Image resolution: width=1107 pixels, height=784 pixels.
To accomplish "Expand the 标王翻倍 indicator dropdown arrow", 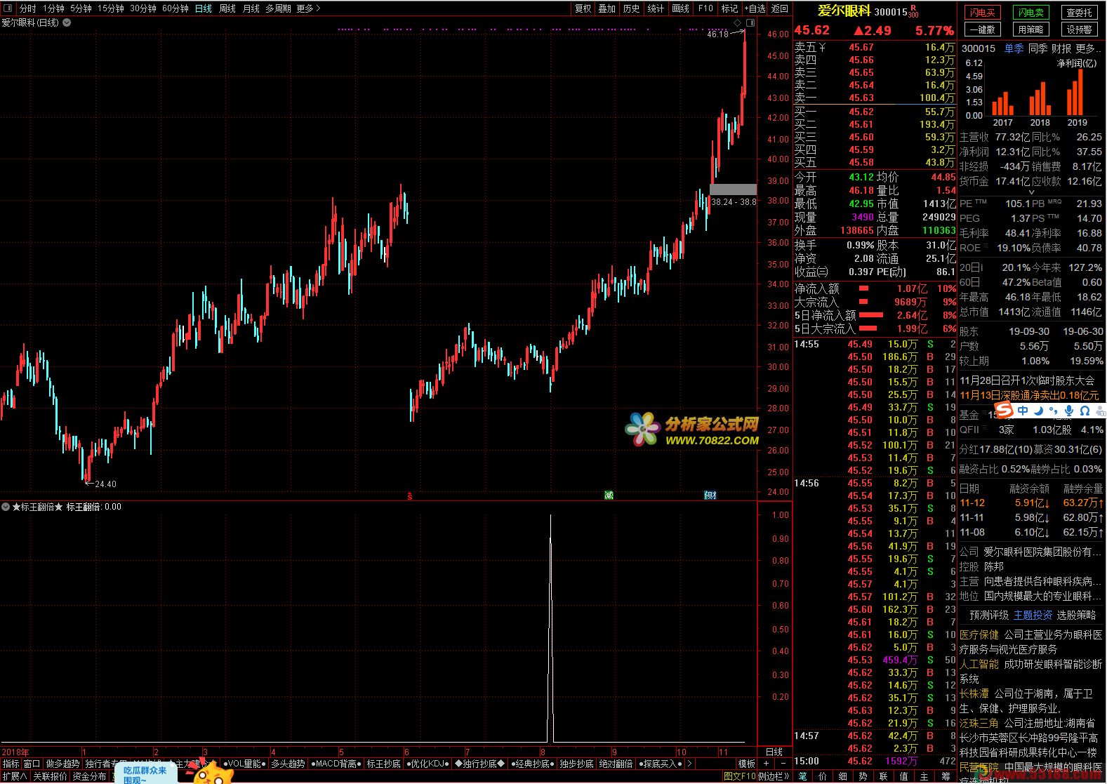I will [6, 506].
